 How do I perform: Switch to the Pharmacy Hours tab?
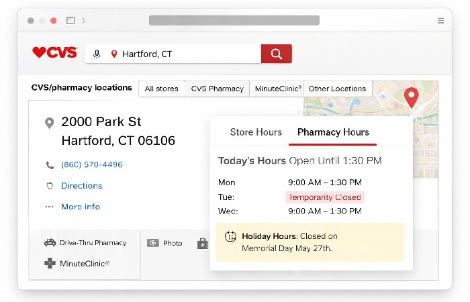(x=333, y=132)
